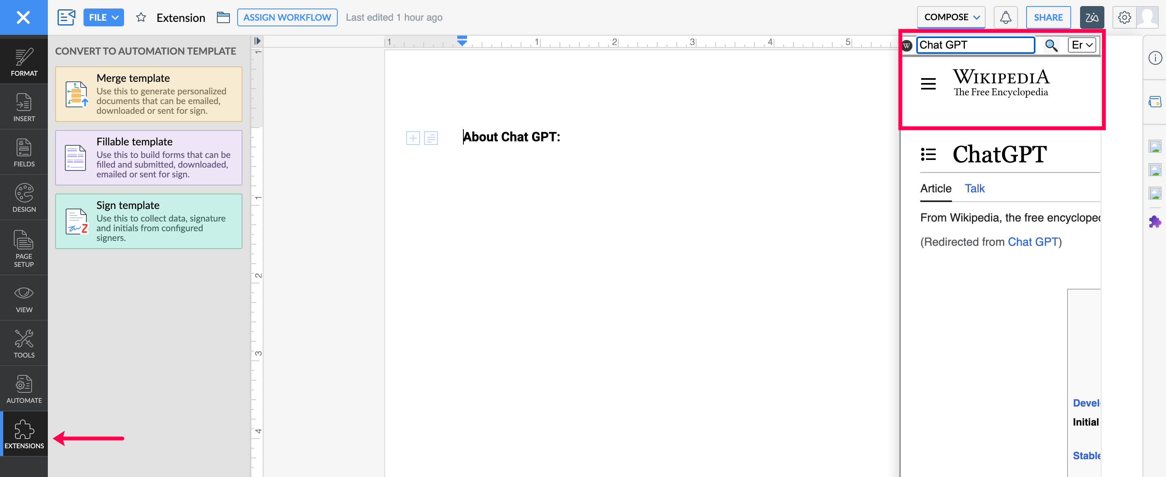Click the Wikipedia search input field

(975, 45)
